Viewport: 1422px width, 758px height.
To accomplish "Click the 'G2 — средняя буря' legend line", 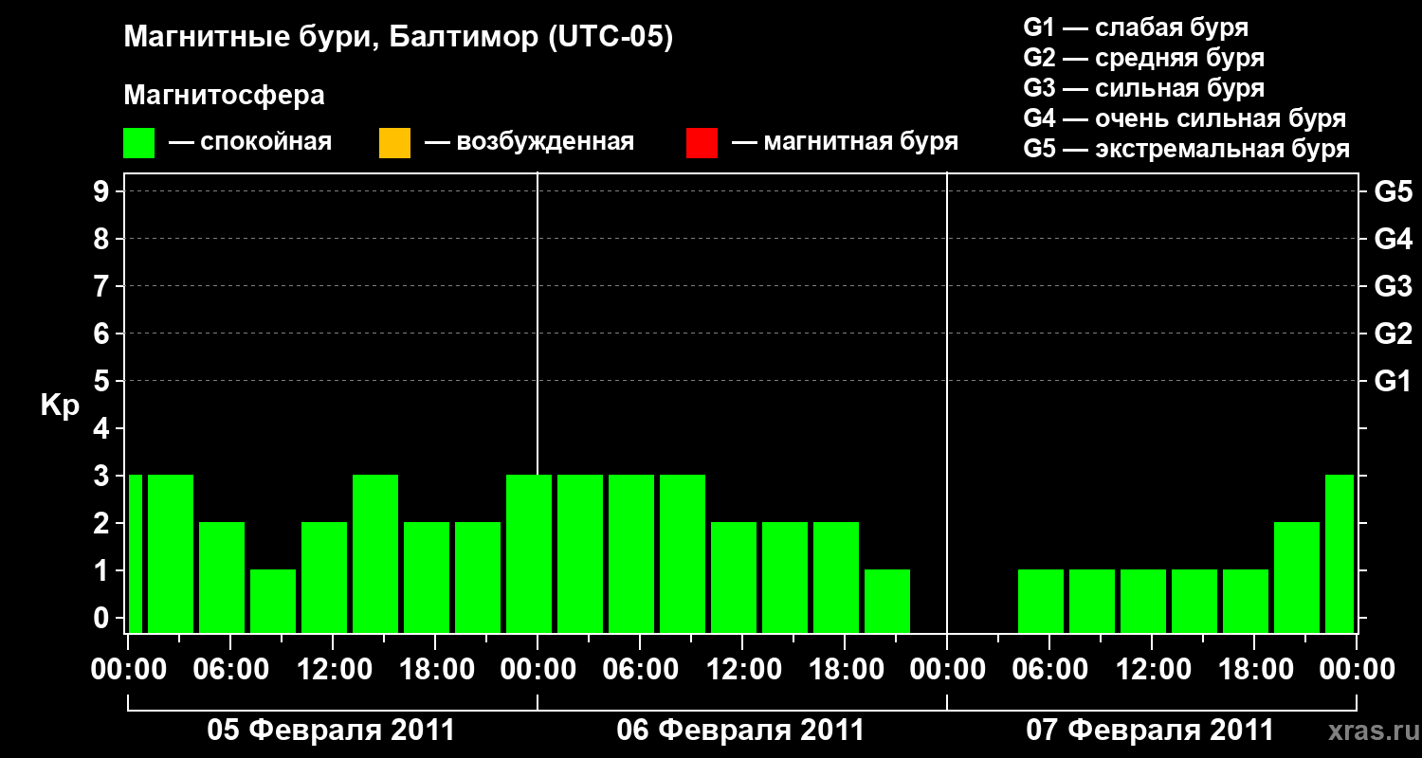I will coord(1143,58).
